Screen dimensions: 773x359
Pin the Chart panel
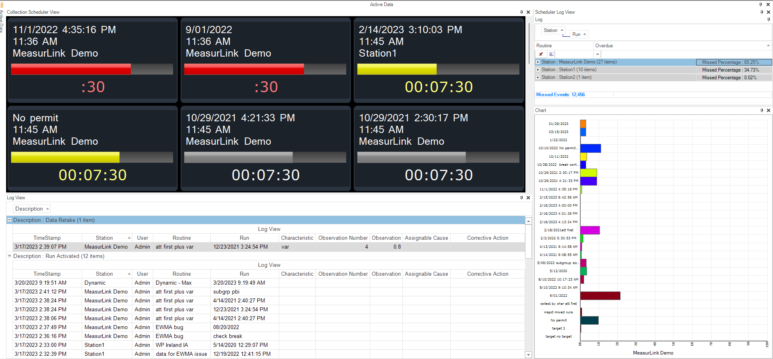coord(762,110)
